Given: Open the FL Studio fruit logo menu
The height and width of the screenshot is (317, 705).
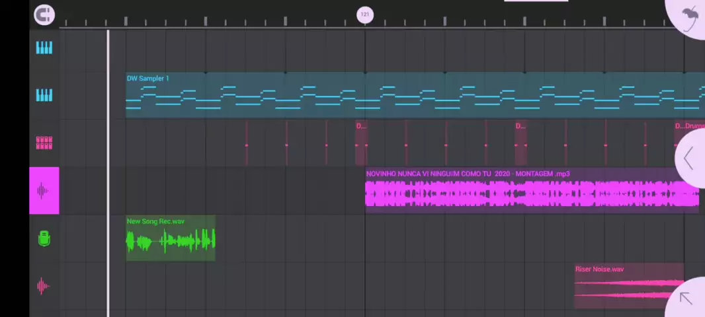Looking at the screenshot, I should (x=690, y=16).
